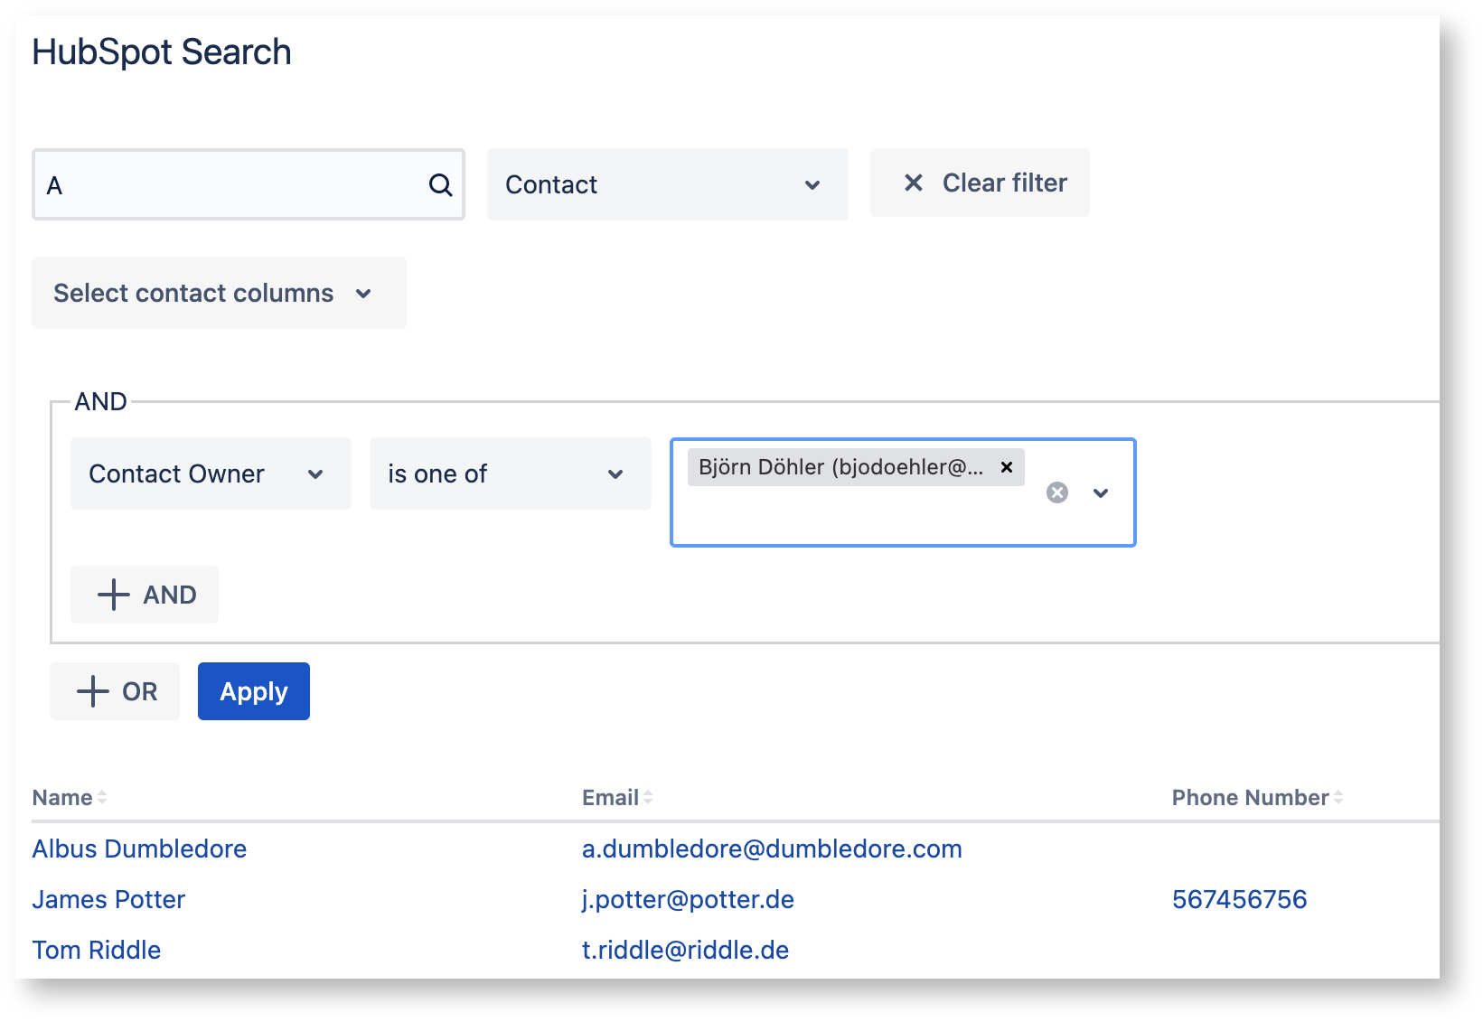Click the HubSpot Search heading
The width and height of the screenshot is (1483, 1022).
pos(162,52)
